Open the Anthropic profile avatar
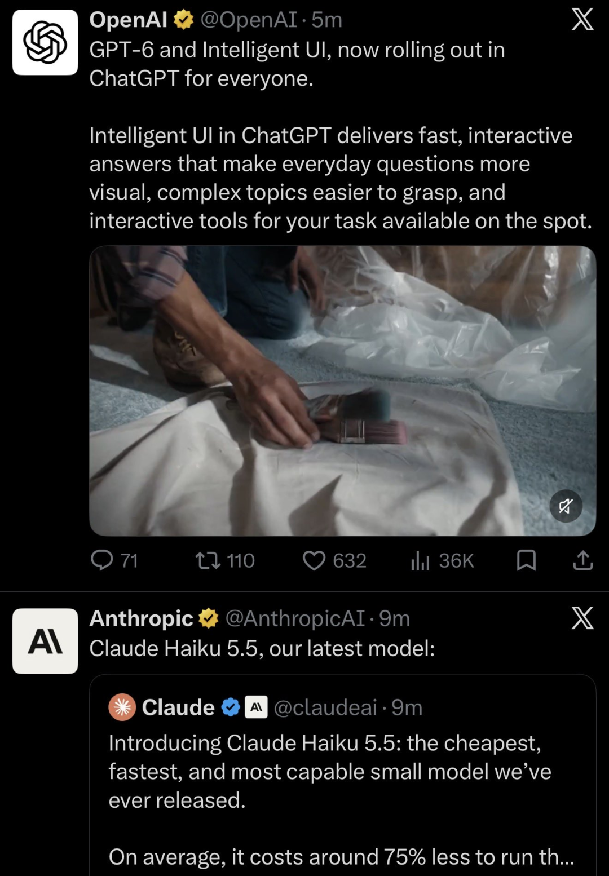Viewport: 609px width, 876px height. (x=45, y=641)
